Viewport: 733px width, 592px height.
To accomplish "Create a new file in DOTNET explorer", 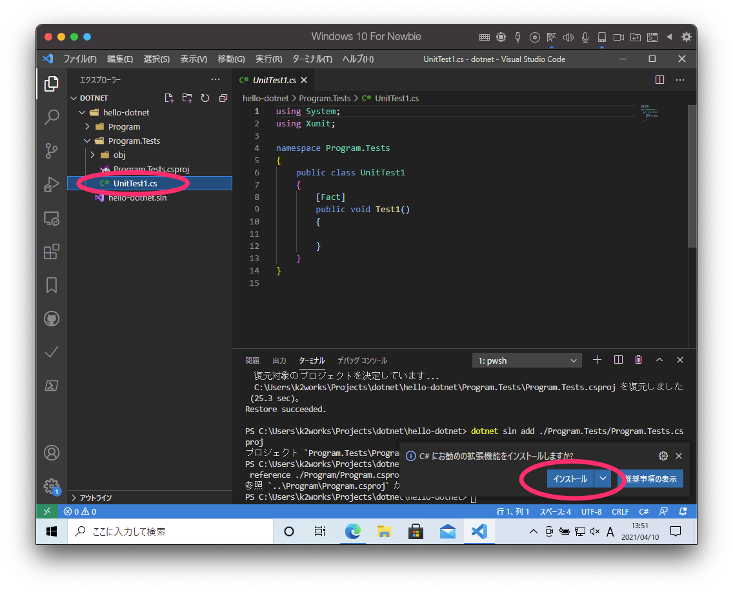I will pyautogui.click(x=169, y=98).
